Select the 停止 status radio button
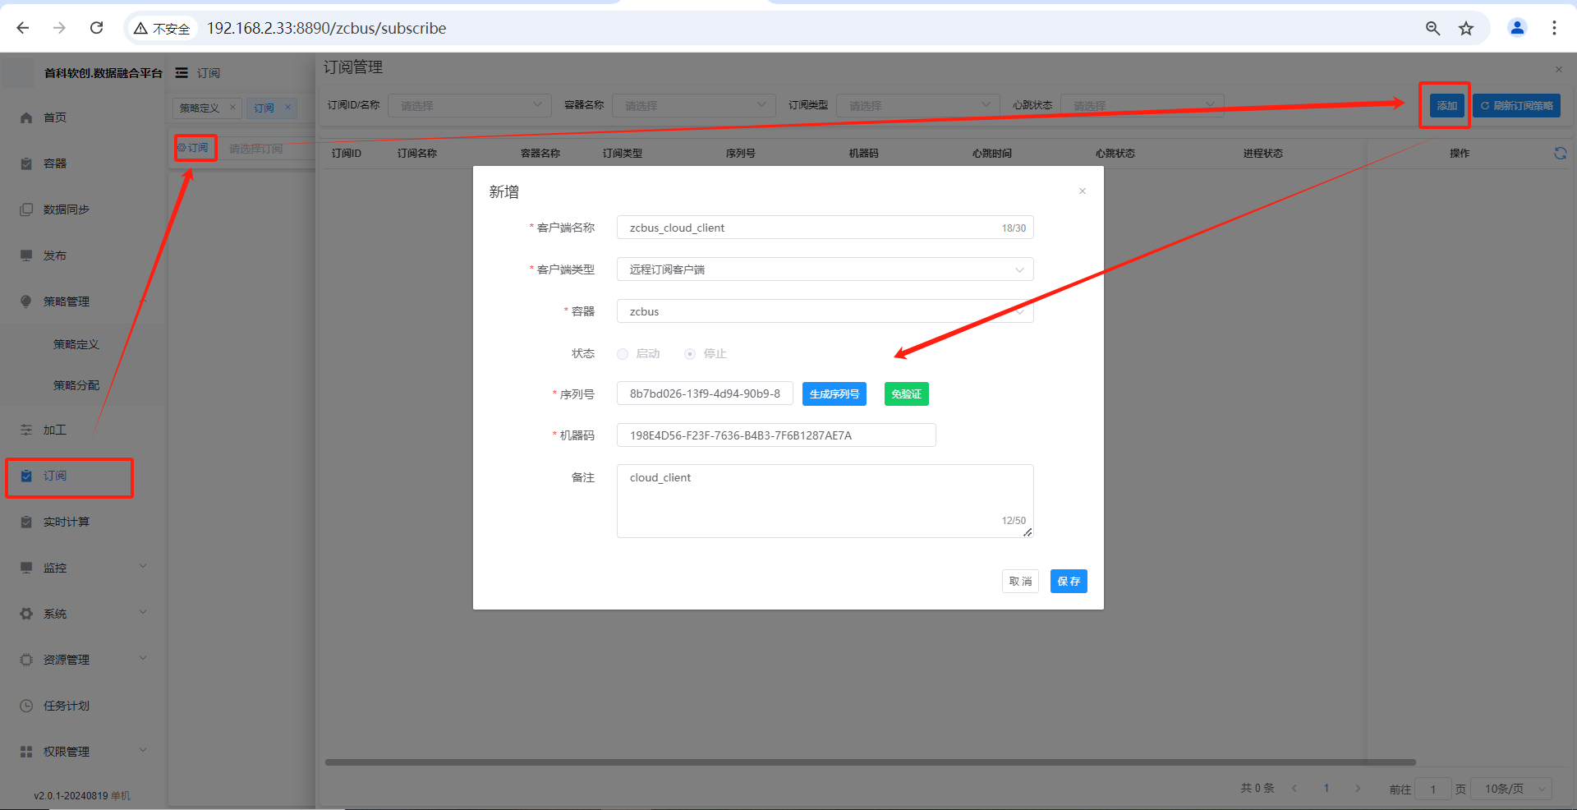The height and width of the screenshot is (810, 1577). click(690, 354)
